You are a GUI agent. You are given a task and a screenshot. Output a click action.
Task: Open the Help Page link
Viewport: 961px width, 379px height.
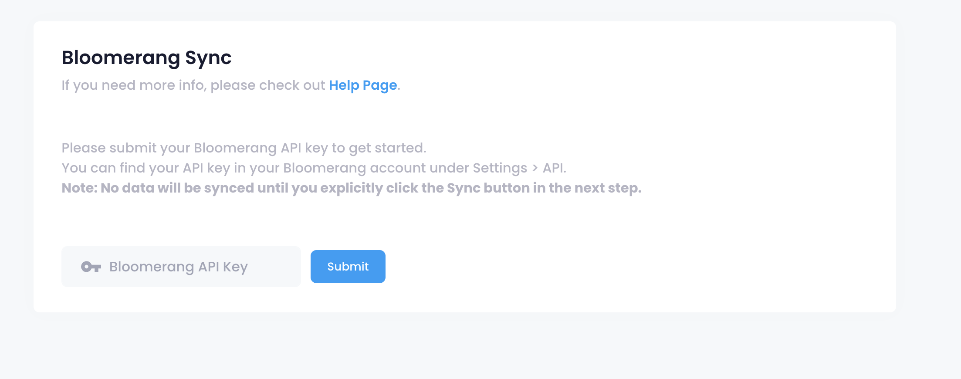pyautogui.click(x=363, y=85)
